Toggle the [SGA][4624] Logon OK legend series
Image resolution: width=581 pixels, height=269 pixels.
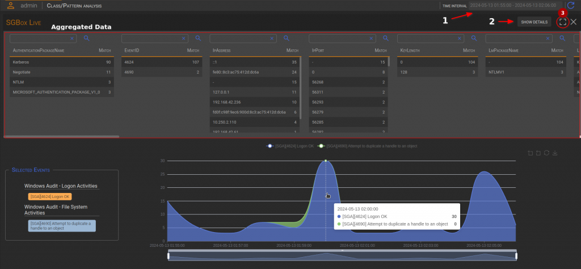click(290, 146)
